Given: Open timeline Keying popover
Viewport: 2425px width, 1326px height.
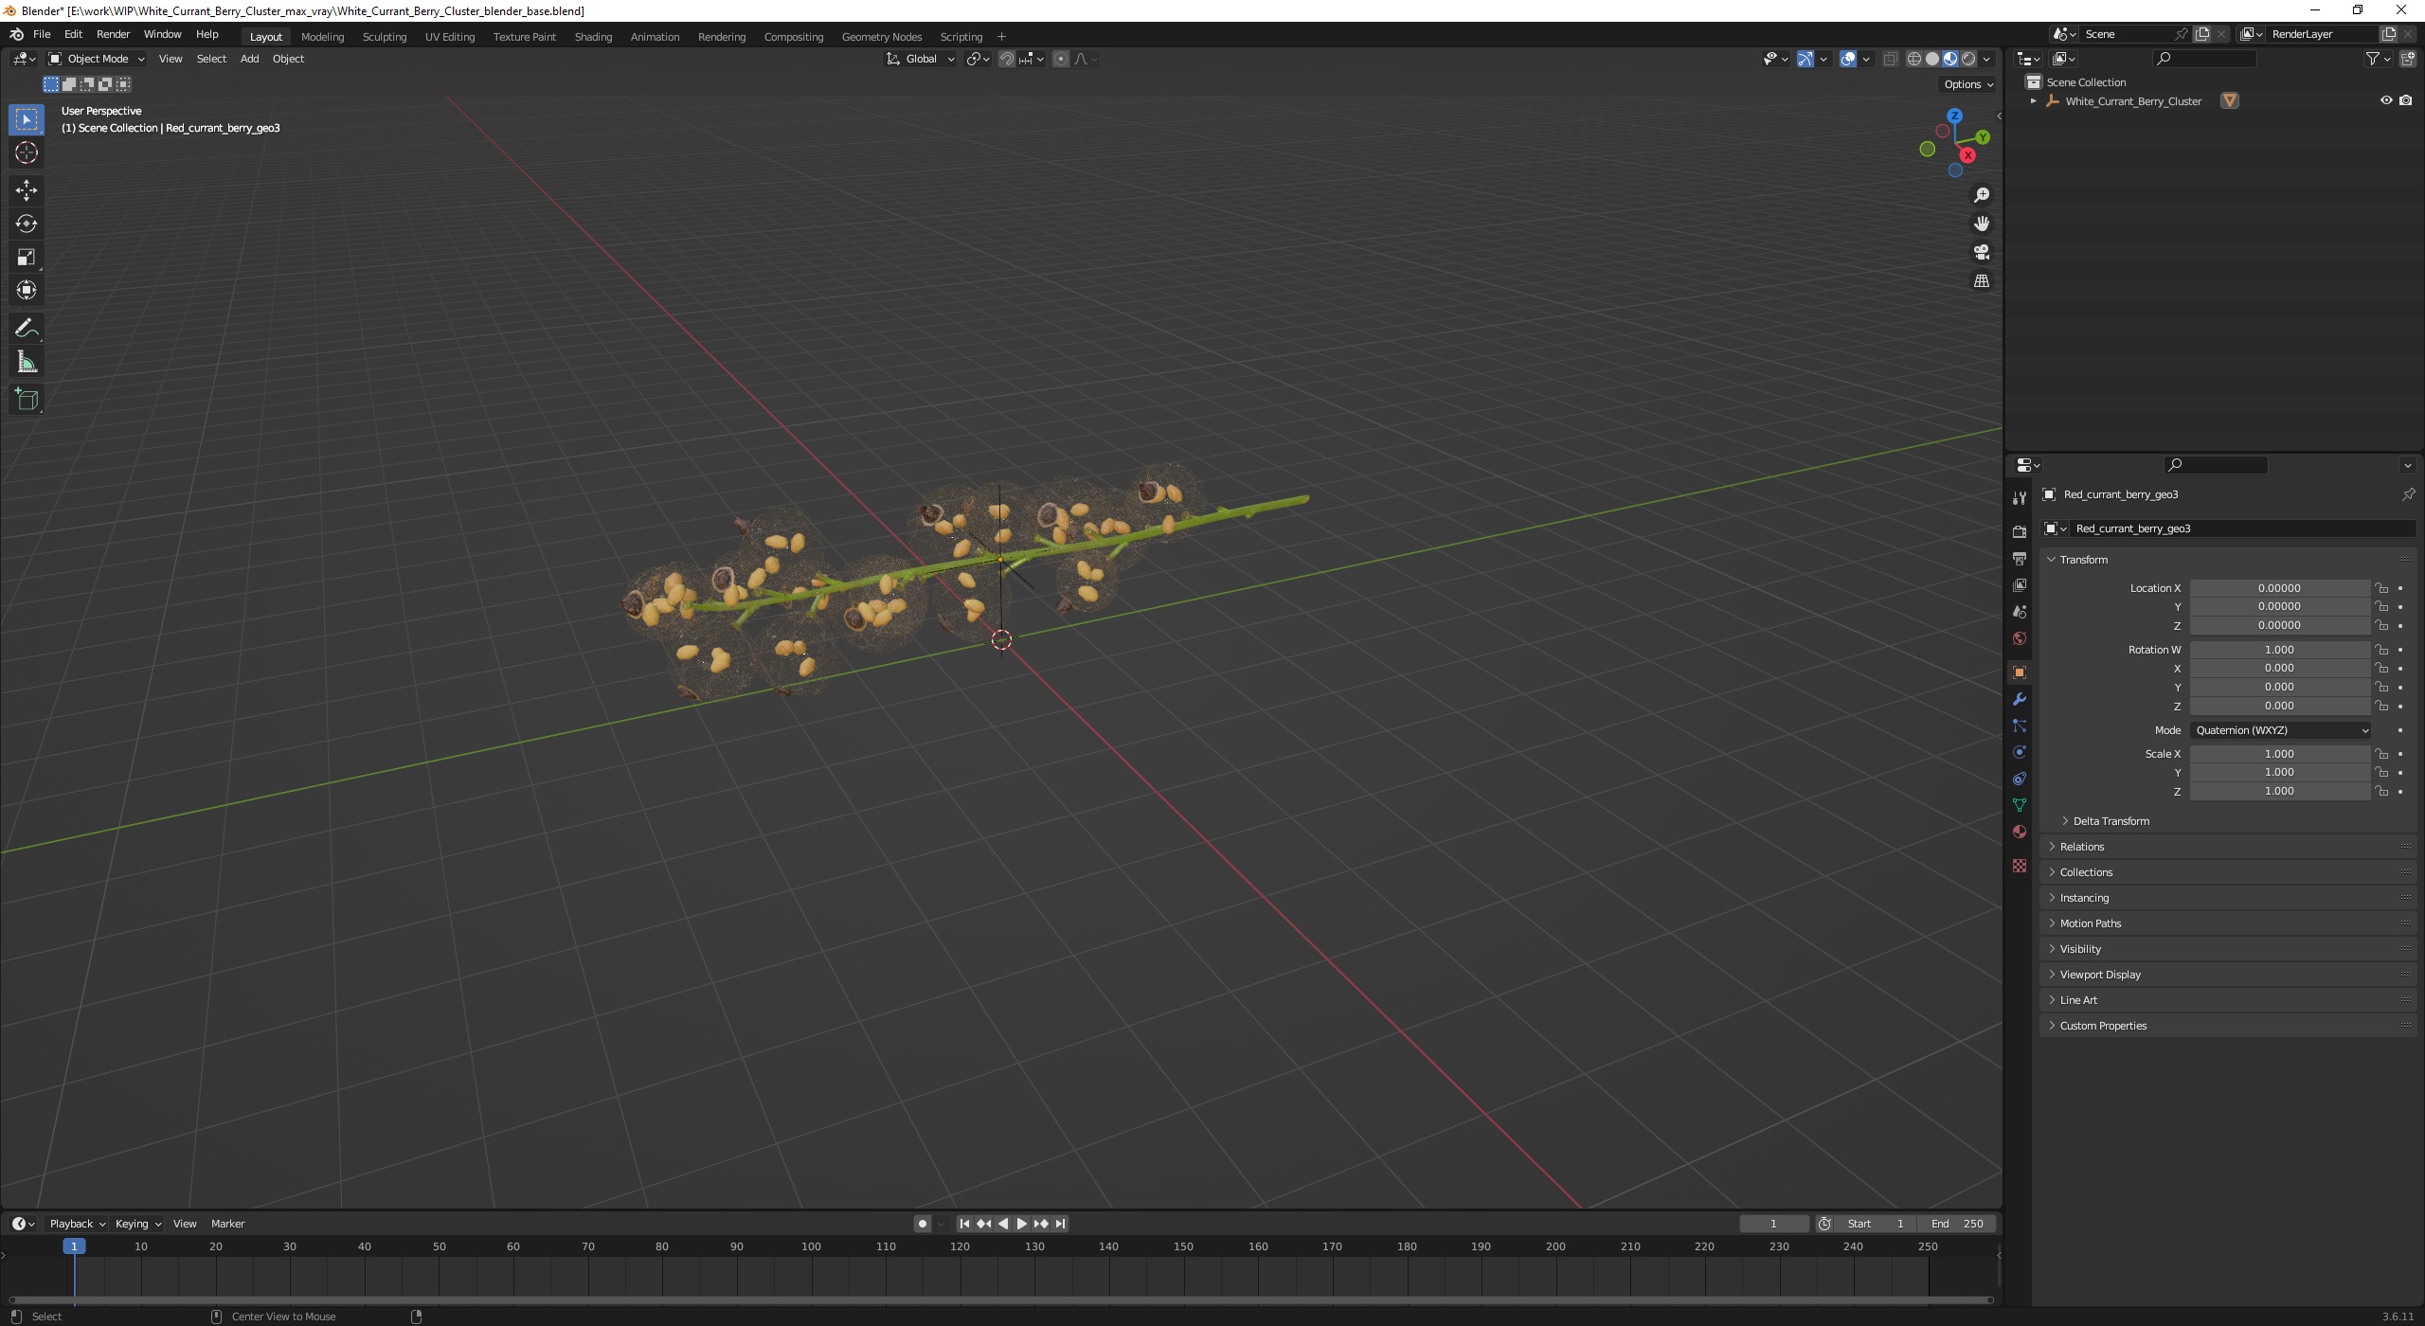Looking at the screenshot, I should (x=138, y=1224).
